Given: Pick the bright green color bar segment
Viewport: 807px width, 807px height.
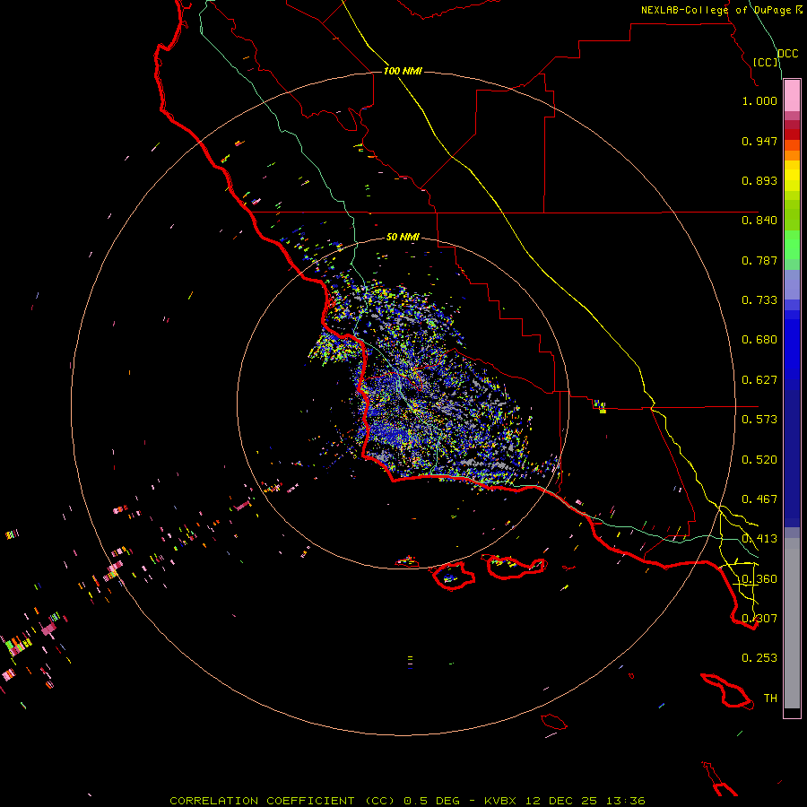Looking at the screenshot, I should click(x=792, y=245).
